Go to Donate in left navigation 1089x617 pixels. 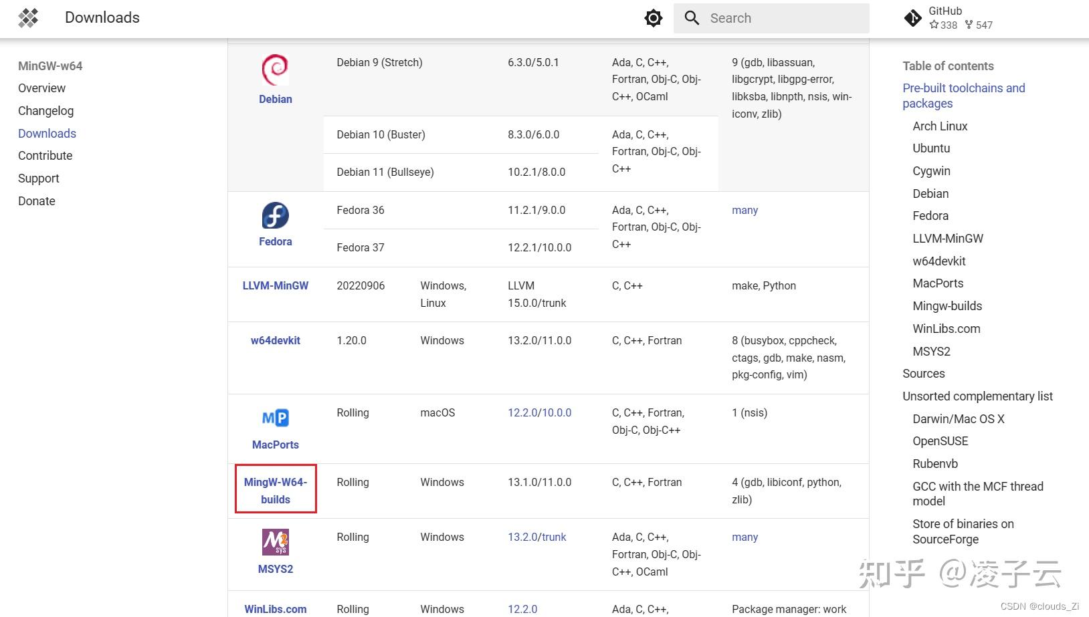37,201
